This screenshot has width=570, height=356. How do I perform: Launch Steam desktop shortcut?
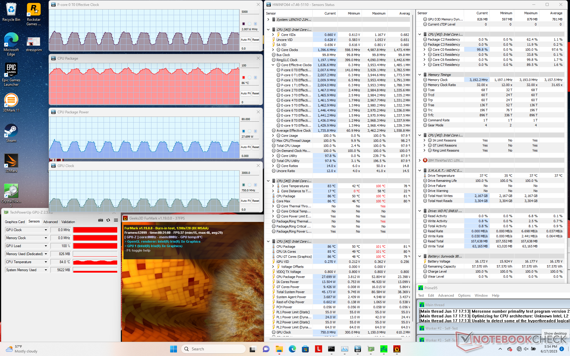[11, 133]
